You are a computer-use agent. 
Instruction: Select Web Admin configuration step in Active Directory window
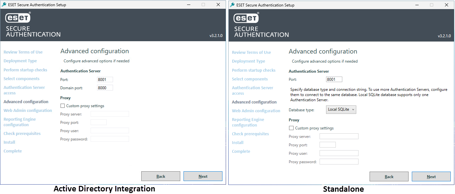(28, 110)
